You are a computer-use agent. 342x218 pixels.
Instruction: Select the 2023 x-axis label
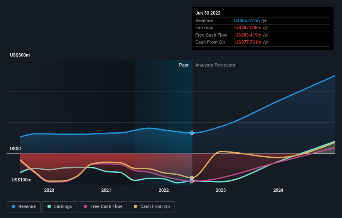[x=221, y=191]
